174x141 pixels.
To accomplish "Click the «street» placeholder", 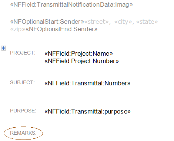I will point(96,22).
